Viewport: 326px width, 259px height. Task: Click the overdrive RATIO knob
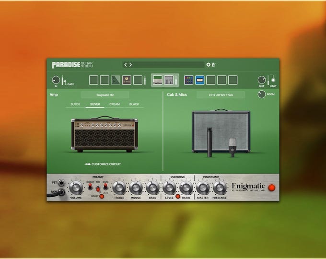point(186,188)
